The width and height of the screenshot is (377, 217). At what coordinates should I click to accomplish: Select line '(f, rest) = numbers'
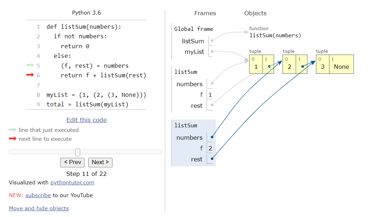95,66
